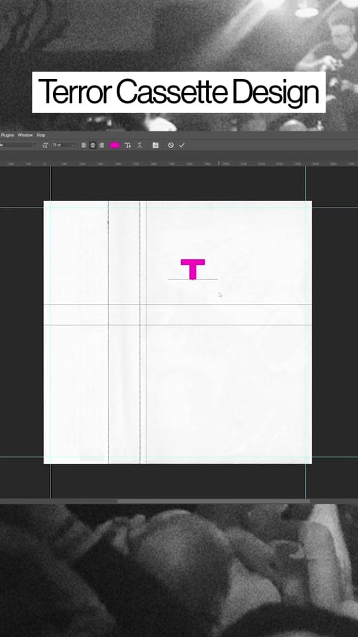Click the magenta T text on canvas
Viewport: 358px width, 637px height.
click(193, 269)
